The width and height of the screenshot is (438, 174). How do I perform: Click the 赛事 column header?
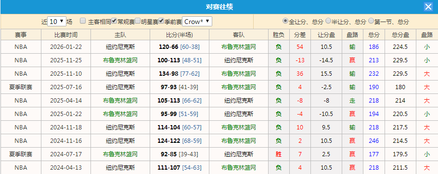tap(21, 35)
